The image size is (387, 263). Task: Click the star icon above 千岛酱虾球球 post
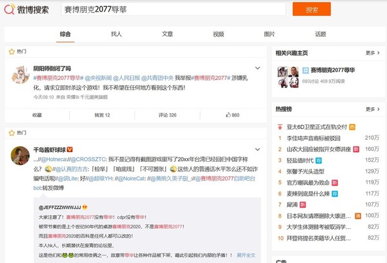pyautogui.click(x=12, y=133)
